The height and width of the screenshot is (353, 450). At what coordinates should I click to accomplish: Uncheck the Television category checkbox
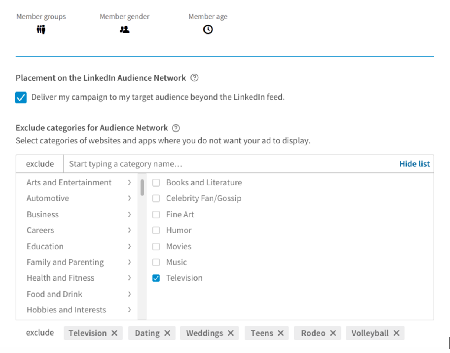(156, 278)
